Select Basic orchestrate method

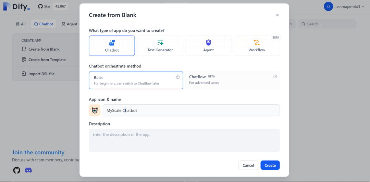pos(136,80)
